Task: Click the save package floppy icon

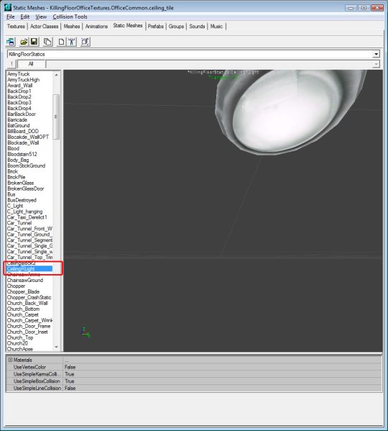Action: point(34,42)
